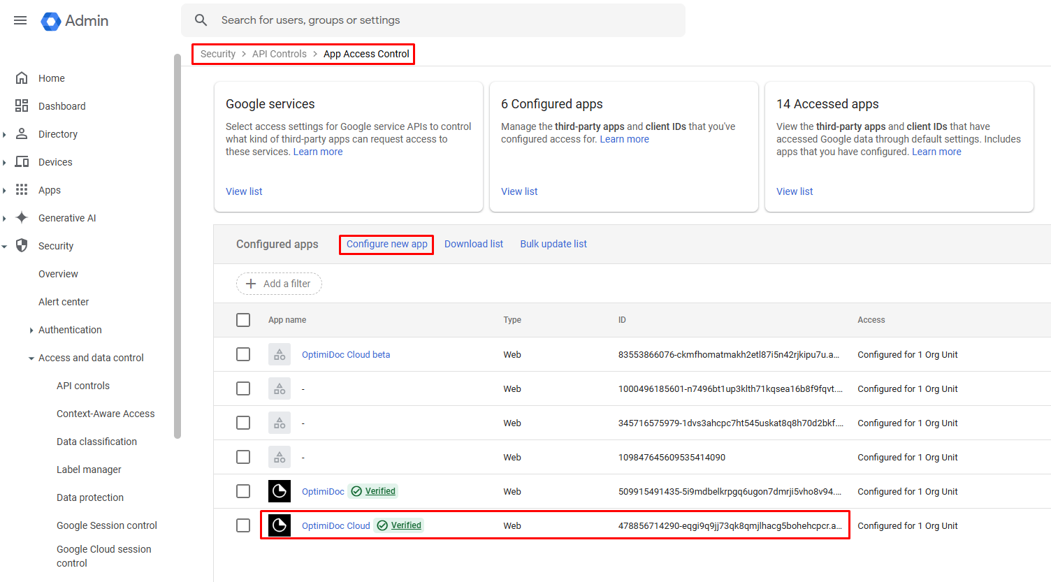The width and height of the screenshot is (1051, 582).
Task: Check the row checkbox for ID 109847645609535414090
Action: [243, 457]
